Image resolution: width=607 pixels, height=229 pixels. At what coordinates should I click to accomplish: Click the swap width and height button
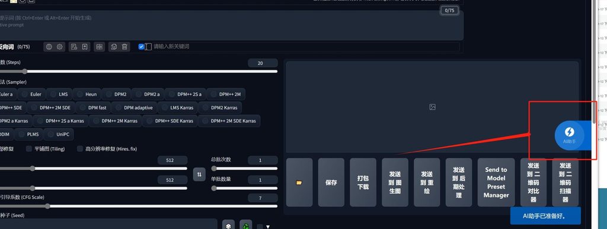coord(199,174)
